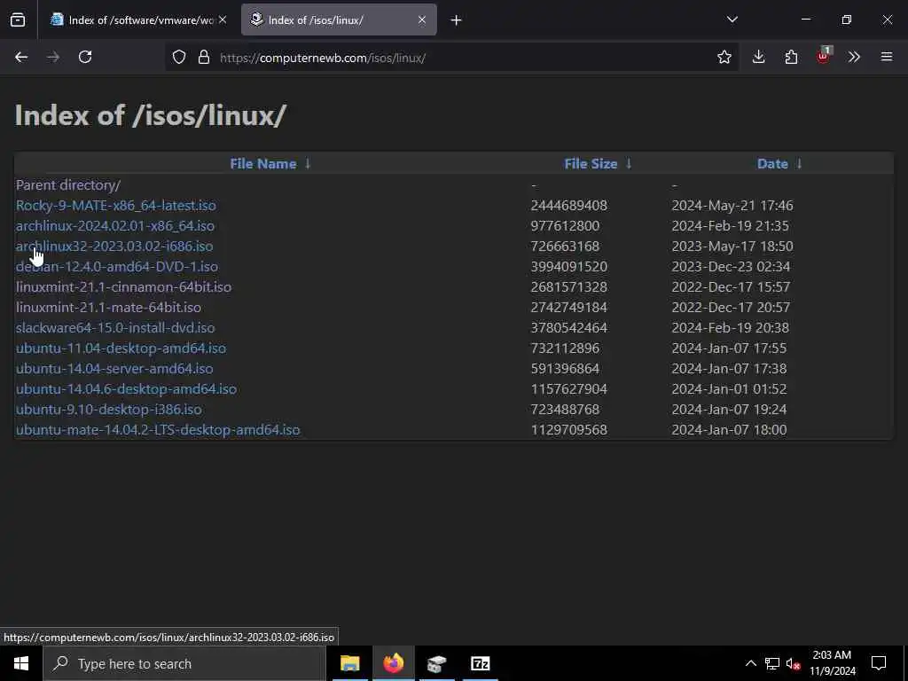The height and width of the screenshot is (681, 908).
Task: Open the notification center icon
Action: click(879, 663)
